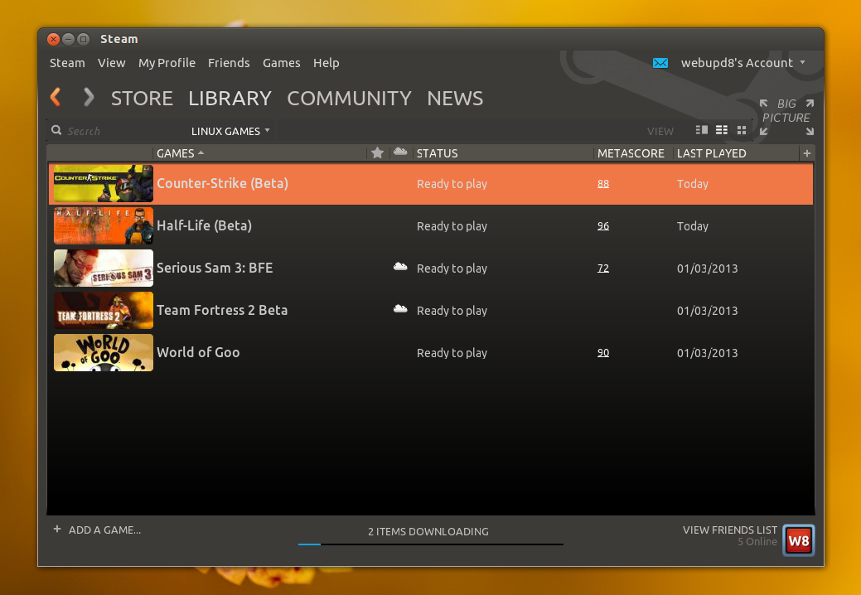The width and height of the screenshot is (861, 595).
Task: Open the 2 Items Downloading status
Action: 428,531
